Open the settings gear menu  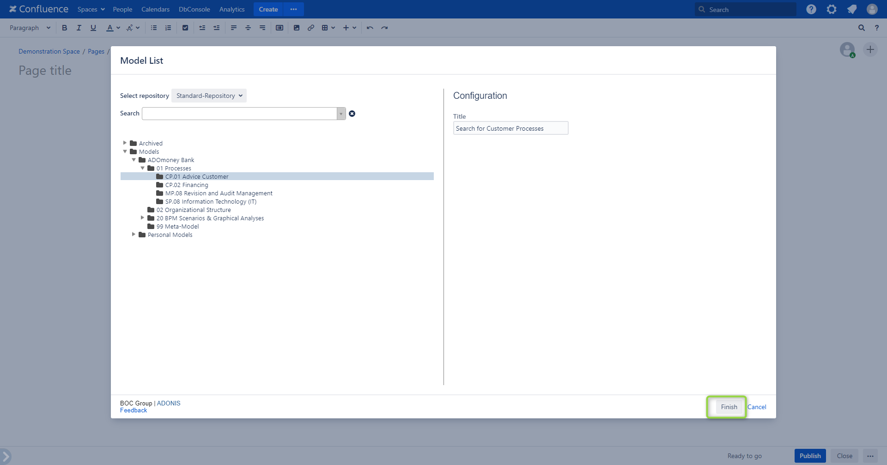click(x=832, y=9)
